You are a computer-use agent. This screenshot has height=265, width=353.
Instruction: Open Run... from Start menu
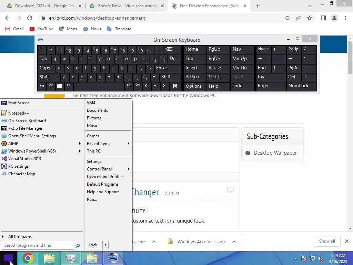pyautogui.click(x=108, y=199)
